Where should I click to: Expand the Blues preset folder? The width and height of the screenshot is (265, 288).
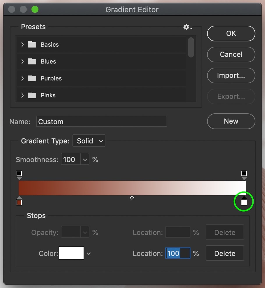point(22,61)
